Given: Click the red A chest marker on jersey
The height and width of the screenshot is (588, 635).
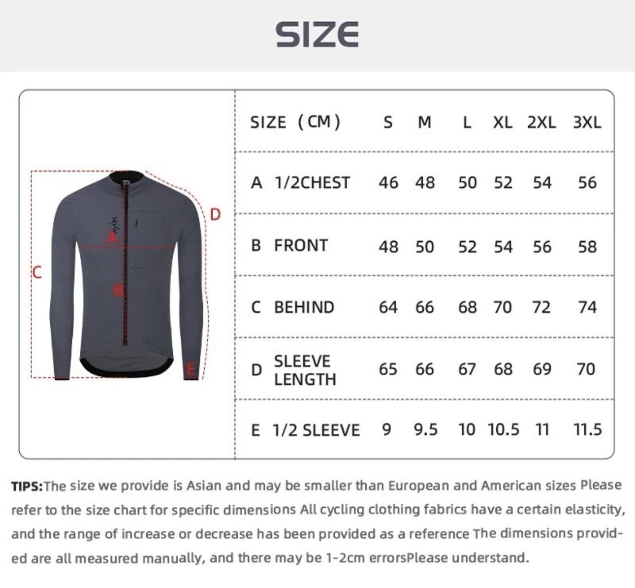Looking at the screenshot, I should [x=113, y=239].
